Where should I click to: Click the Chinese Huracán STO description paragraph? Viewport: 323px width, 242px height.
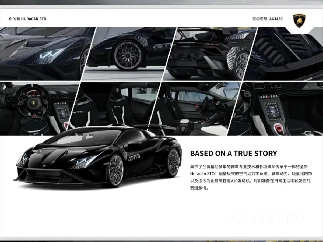(x=251, y=177)
